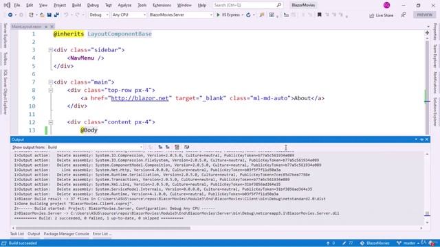
Task: Open the Extensions menu
Action: coord(162,5)
